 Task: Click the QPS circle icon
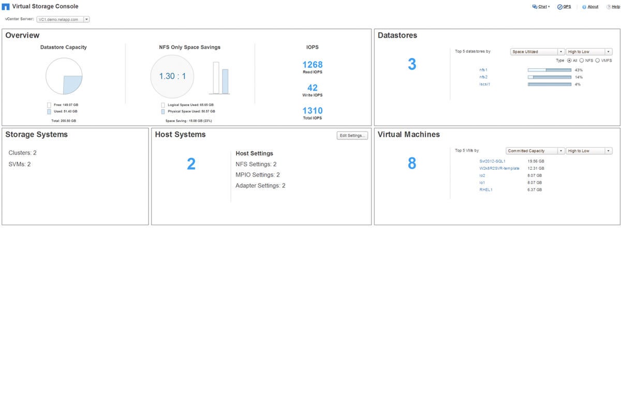pyautogui.click(x=560, y=7)
